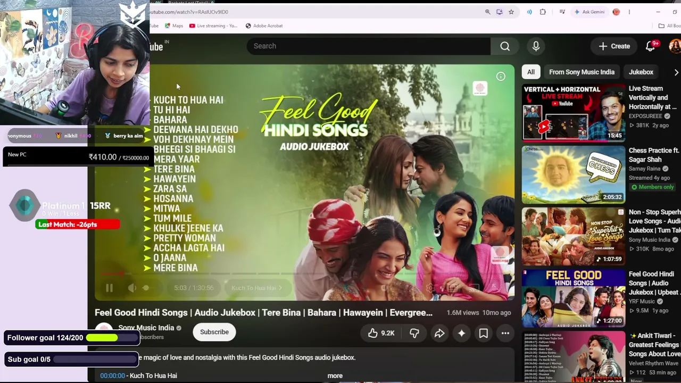The image size is (681, 383).
Task: Click the Follower goal 124/200 overlay bar
Action: (71, 338)
